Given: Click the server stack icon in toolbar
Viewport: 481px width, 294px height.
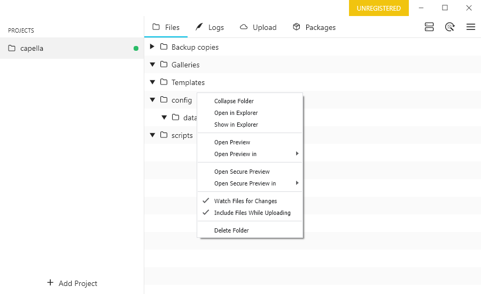Looking at the screenshot, I should click(429, 27).
